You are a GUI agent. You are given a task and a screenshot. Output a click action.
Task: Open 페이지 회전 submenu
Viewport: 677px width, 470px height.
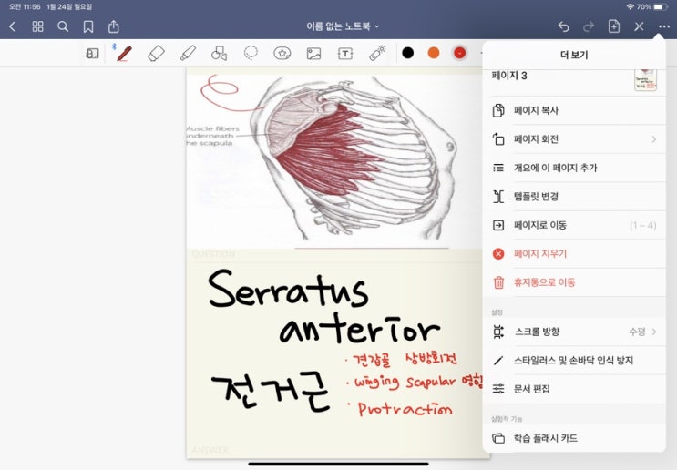(x=574, y=139)
